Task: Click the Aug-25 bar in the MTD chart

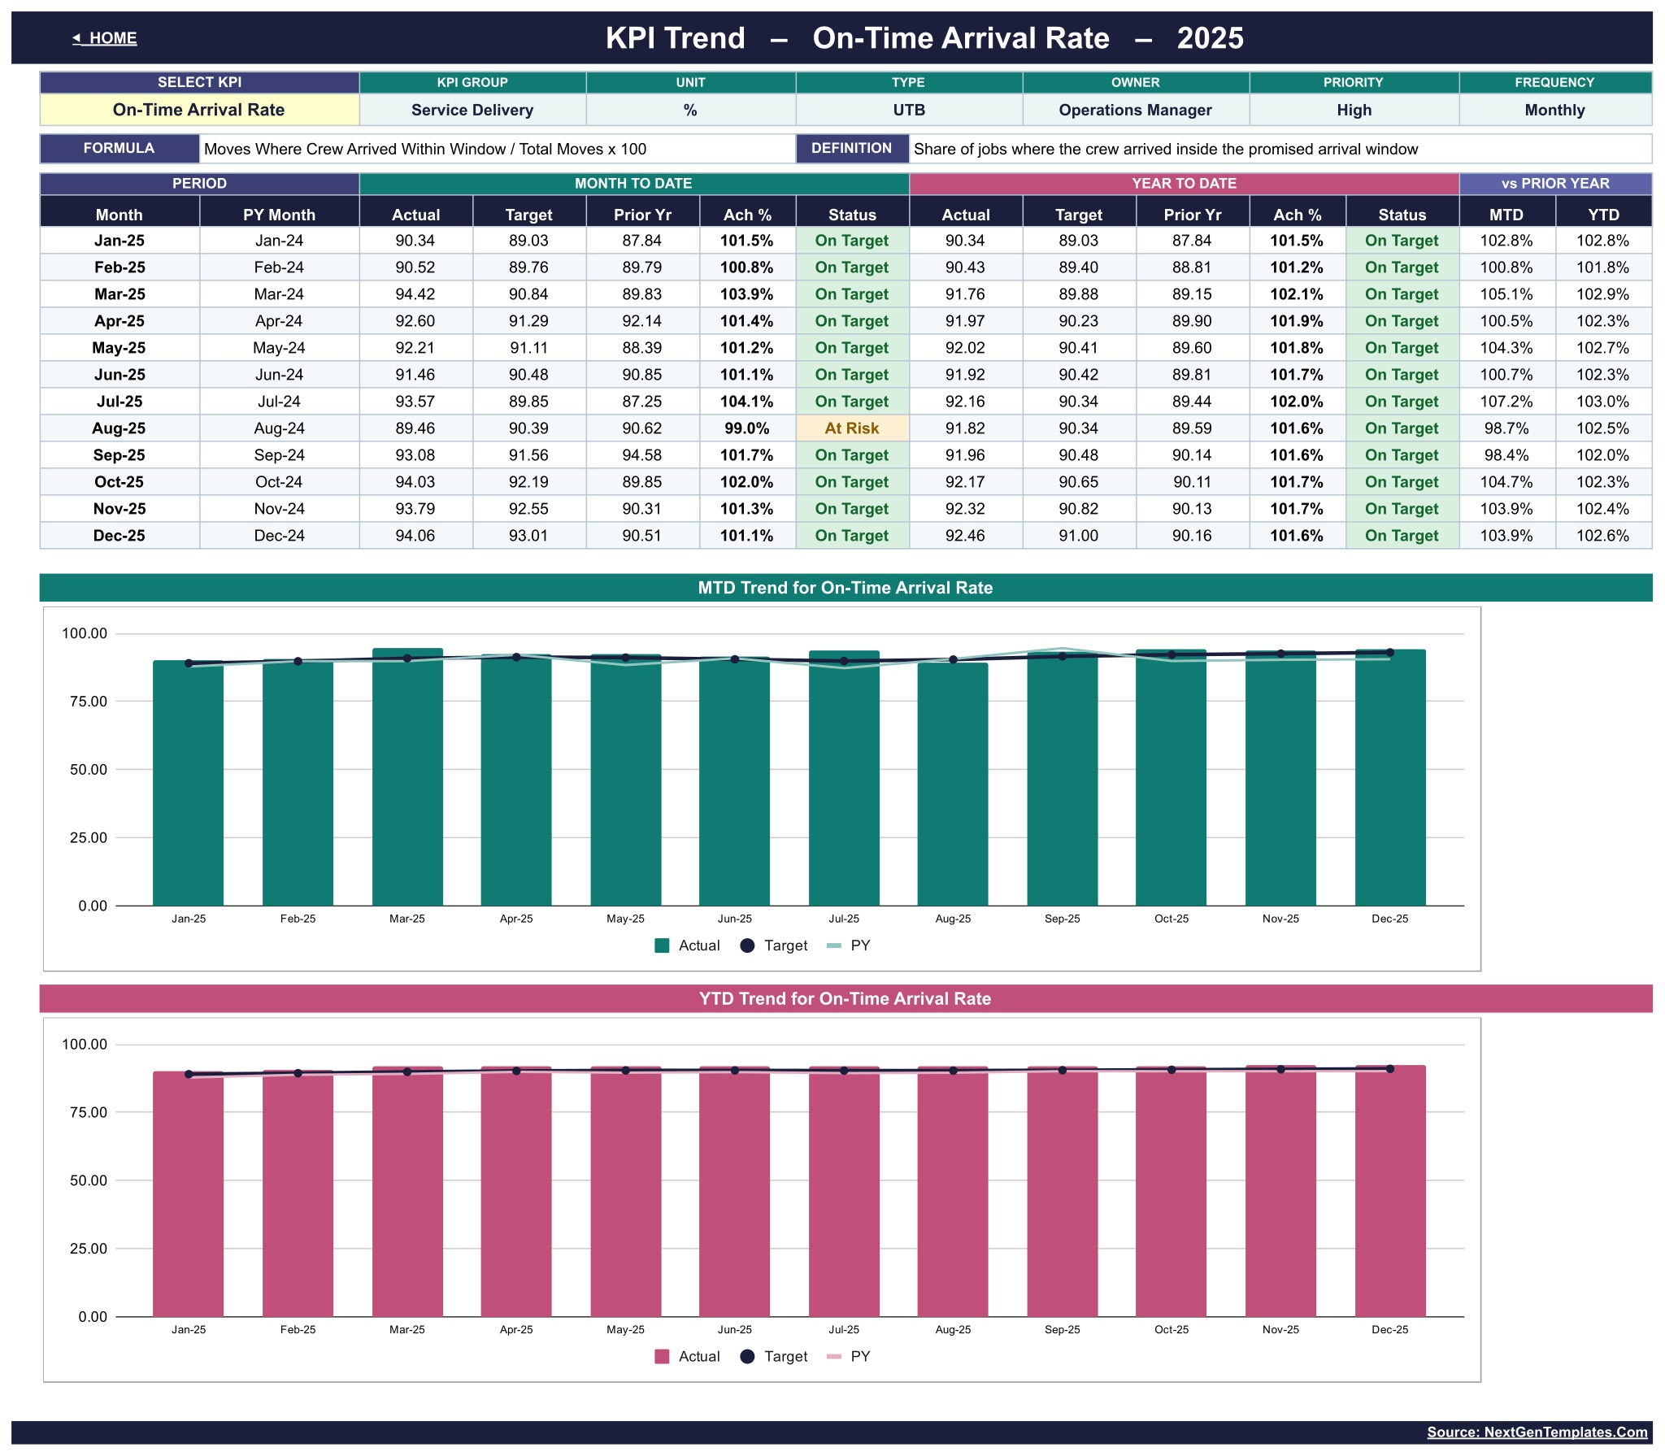Action: 953,784
